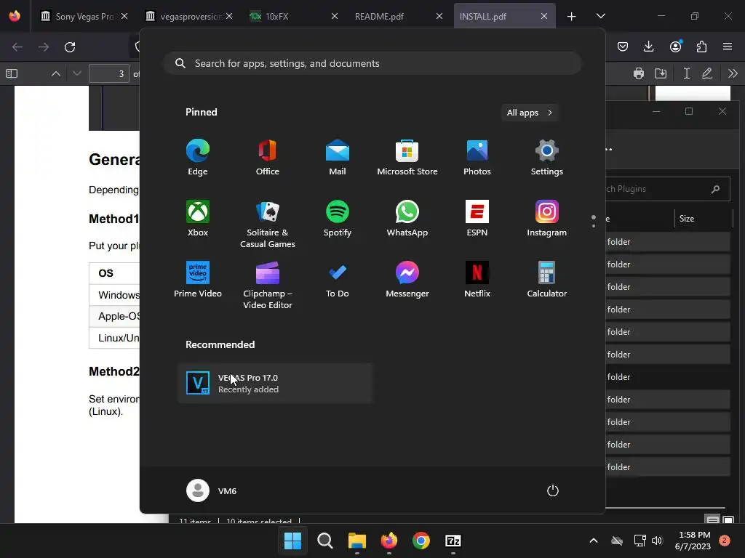This screenshot has width=745, height=558.
Task: Open Solitaire & Casual Games
Action: click(x=268, y=224)
